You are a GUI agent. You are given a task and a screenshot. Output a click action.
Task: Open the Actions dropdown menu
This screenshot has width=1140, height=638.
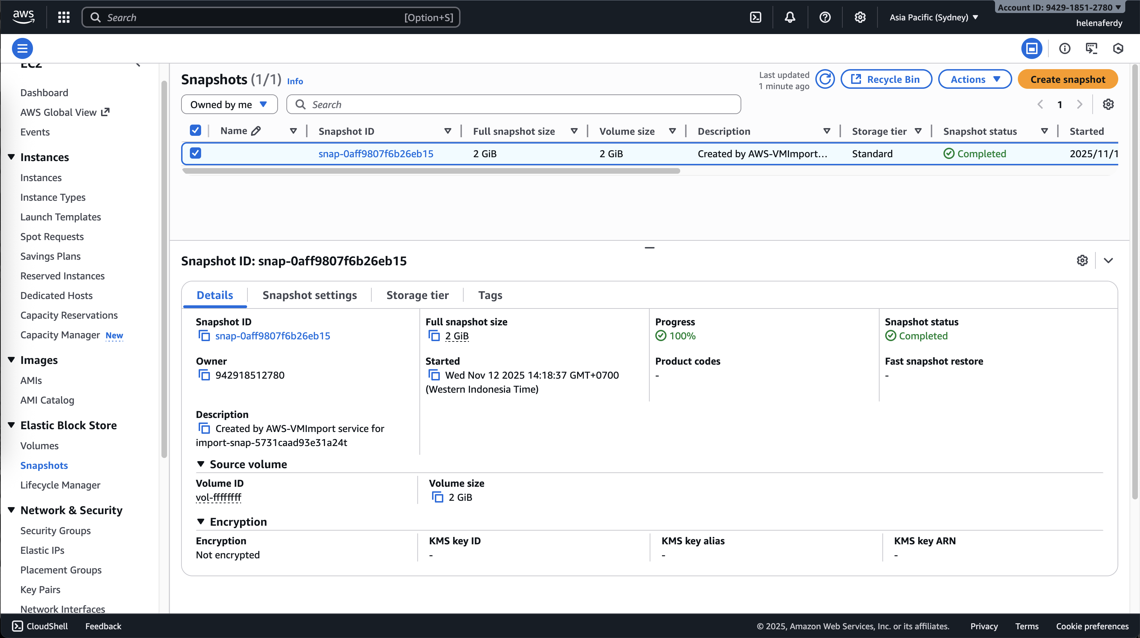[x=975, y=80]
